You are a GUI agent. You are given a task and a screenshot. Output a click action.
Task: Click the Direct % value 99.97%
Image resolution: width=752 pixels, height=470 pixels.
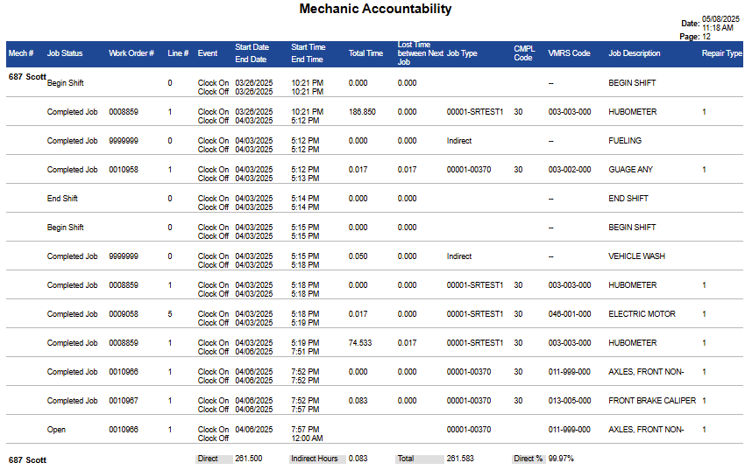point(561,459)
